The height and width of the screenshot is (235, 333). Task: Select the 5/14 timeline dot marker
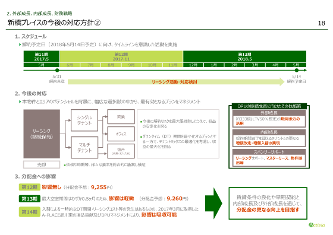tap(297, 70)
